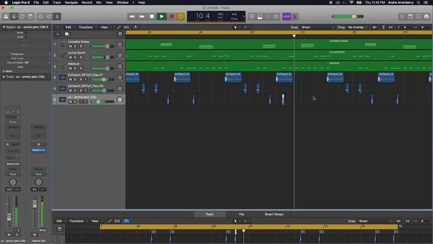Open Quick Help in the control bar
This screenshot has height=244, width=433.
click(22, 16)
